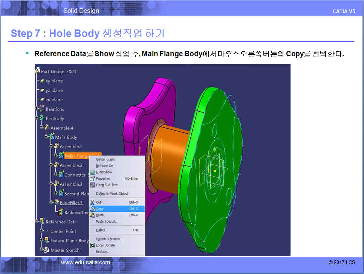Click the EdgeFillet.3 feature icon
The width and height of the screenshot is (364, 274).
pyautogui.click(x=57, y=203)
